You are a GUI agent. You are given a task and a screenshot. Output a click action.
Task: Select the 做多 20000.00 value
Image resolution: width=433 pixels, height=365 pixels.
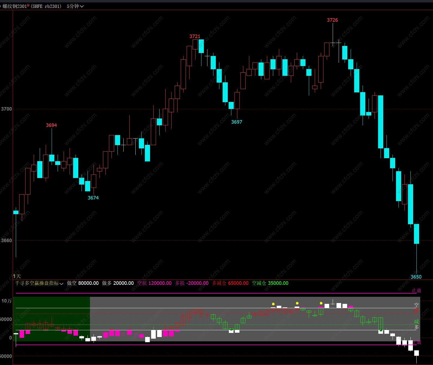coord(118,283)
